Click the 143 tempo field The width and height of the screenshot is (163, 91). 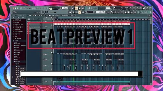coord(65,8)
